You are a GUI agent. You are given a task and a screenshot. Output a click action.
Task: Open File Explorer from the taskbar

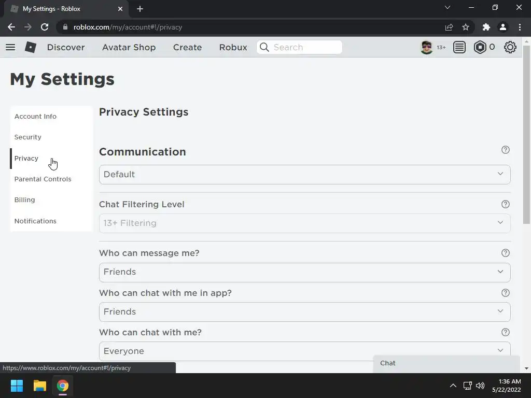(39, 386)
